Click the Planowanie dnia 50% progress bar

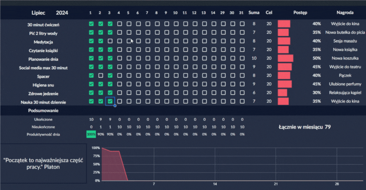point(285,58)
